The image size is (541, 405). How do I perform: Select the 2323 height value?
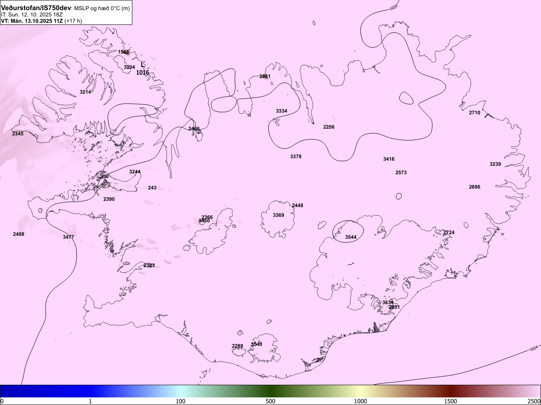[149, 265]
